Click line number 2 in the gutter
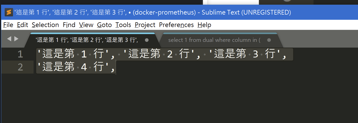The height and width of the screenshot is (123, 358). 20,67
